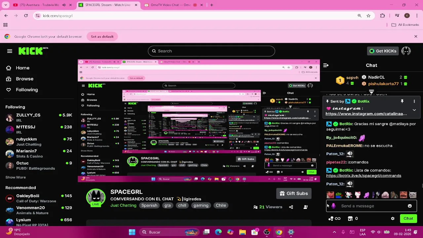Collapse the chat panel arrow icon
Image resolution: width=423 pixels, height=238 pixels.
(326, 65)
